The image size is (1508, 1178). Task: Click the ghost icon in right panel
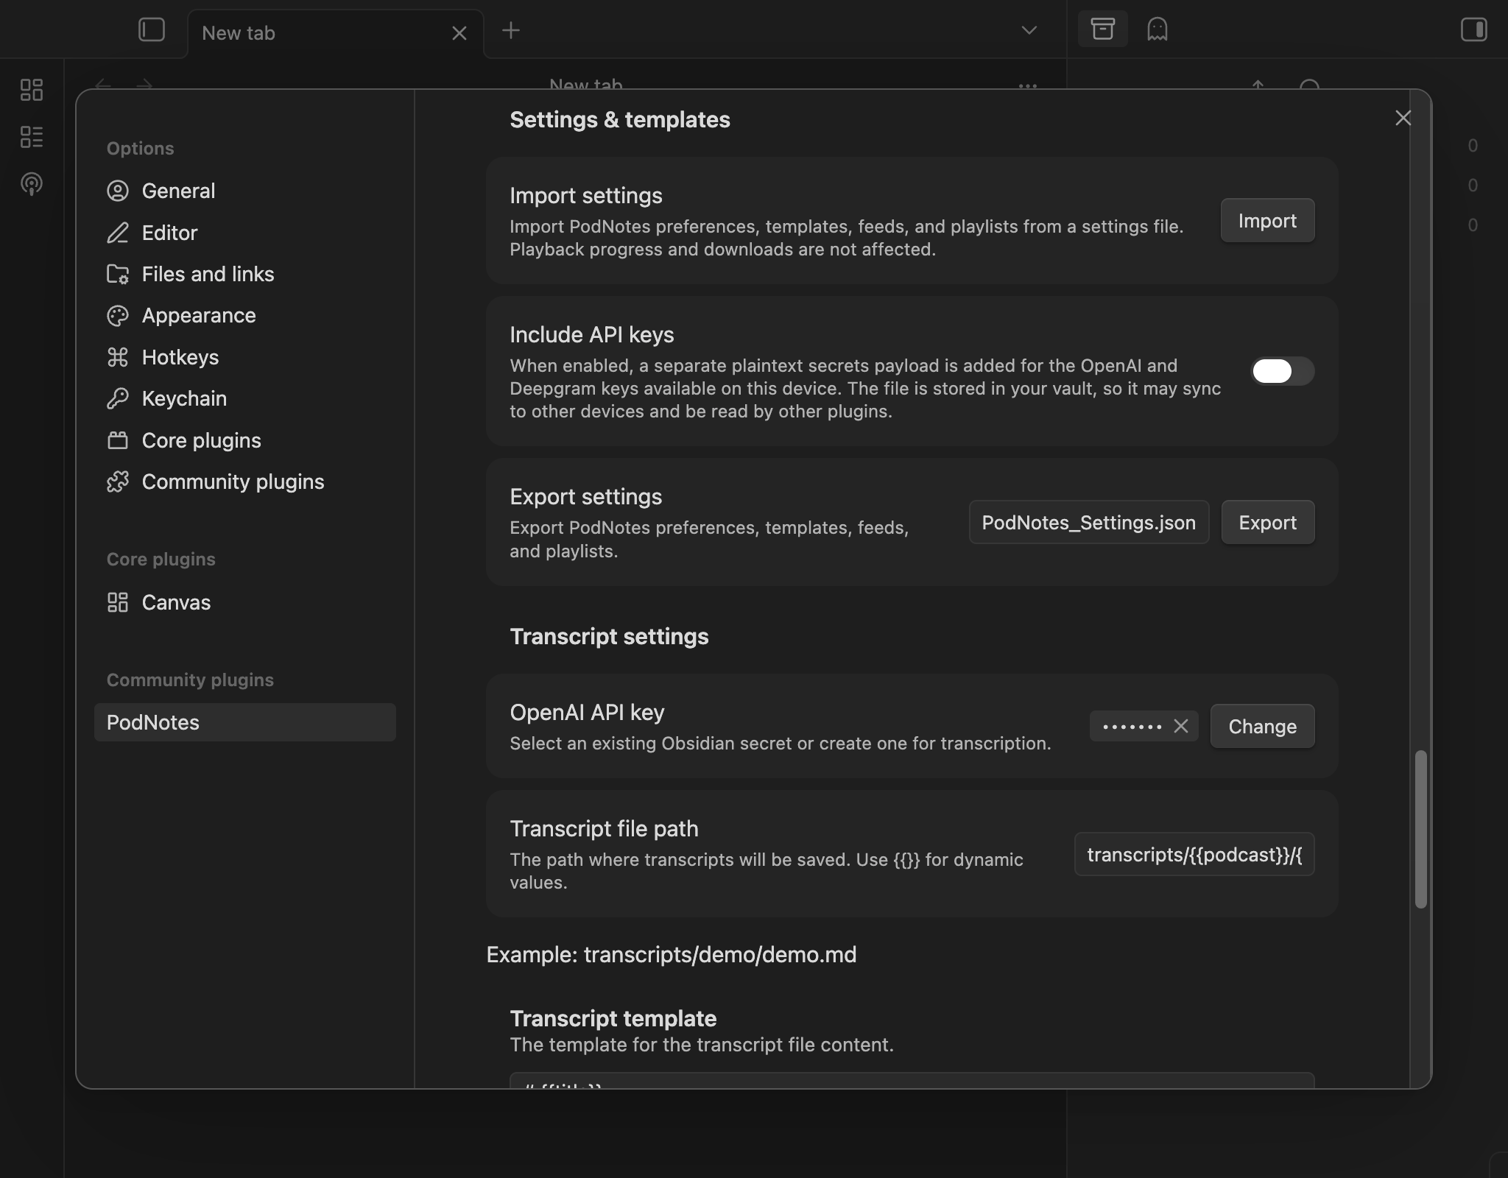(x=1158, y=29)
